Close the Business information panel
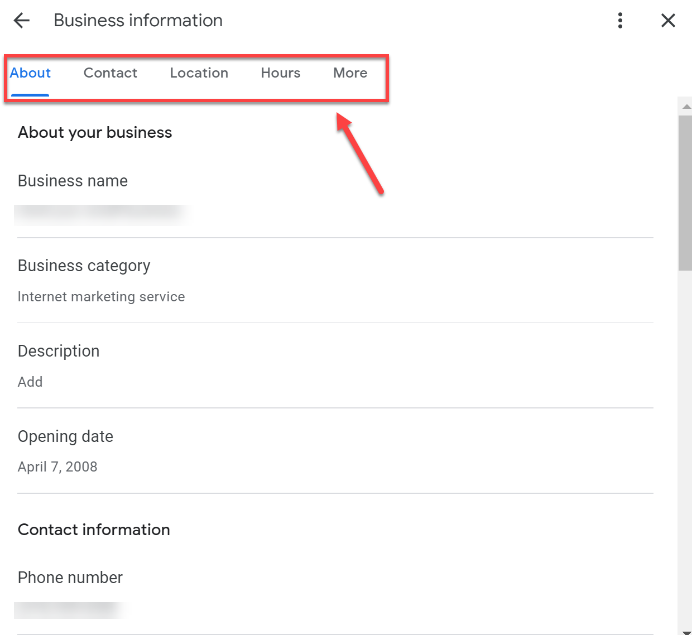 pyautogui.click(x=668, y=21)
